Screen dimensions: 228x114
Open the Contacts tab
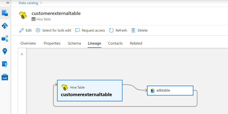(x=115, y=43)
